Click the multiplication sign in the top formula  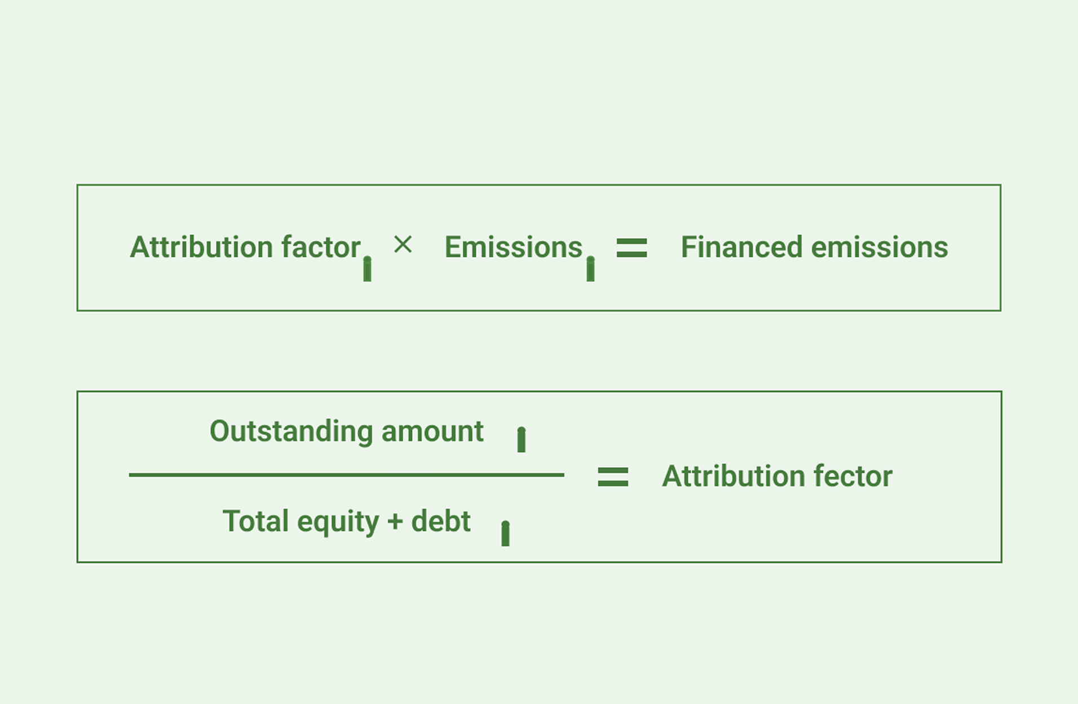403,245
